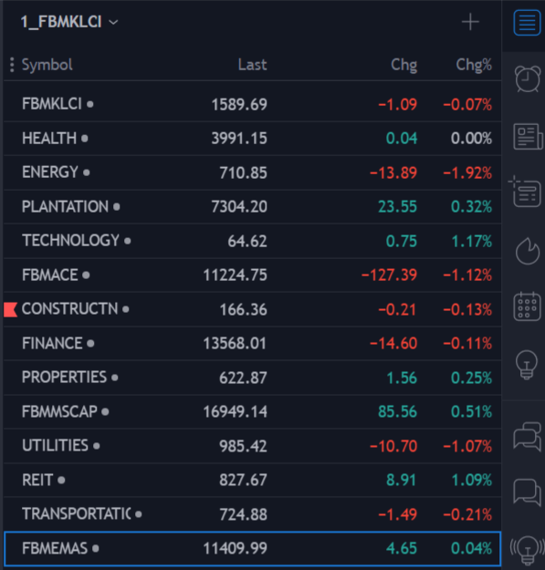
Task: Select the FBMKLCI symbol row
Action: tap(253, 104)
